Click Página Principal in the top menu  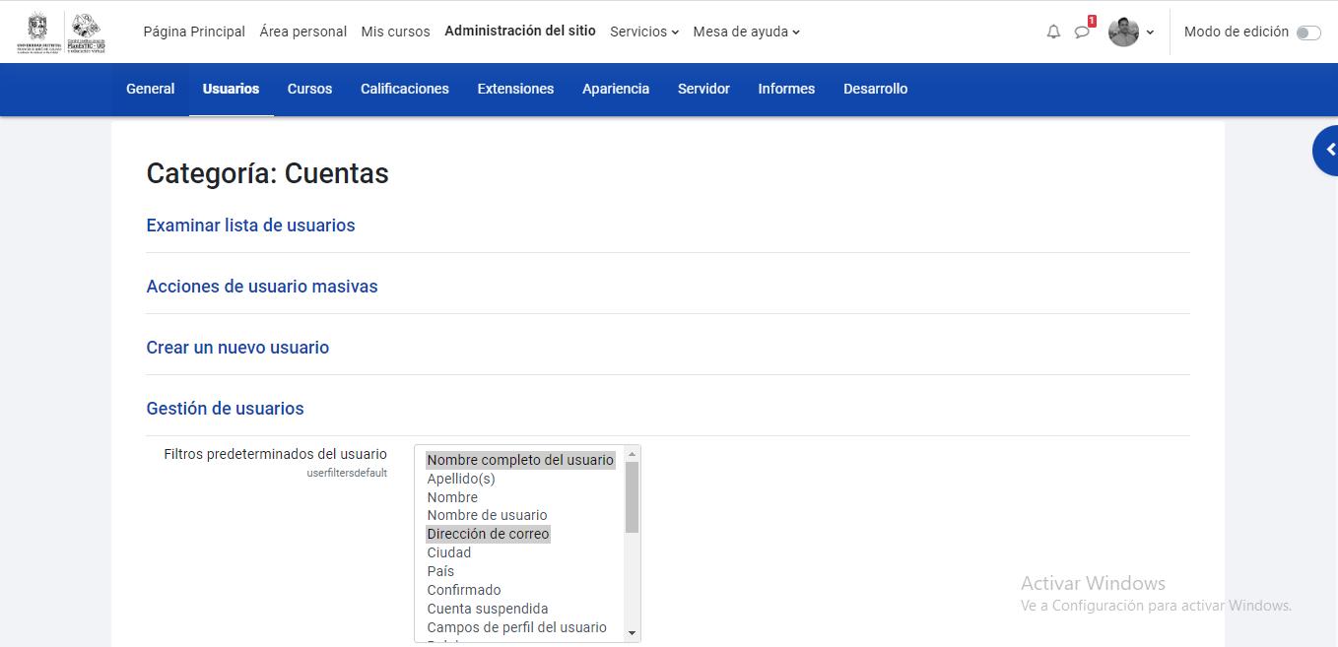(193, 31)
